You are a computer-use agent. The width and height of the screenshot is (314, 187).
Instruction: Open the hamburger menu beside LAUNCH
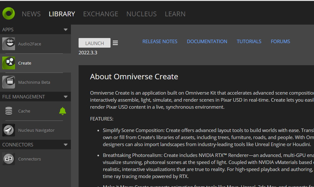click(x=115, y=43)
